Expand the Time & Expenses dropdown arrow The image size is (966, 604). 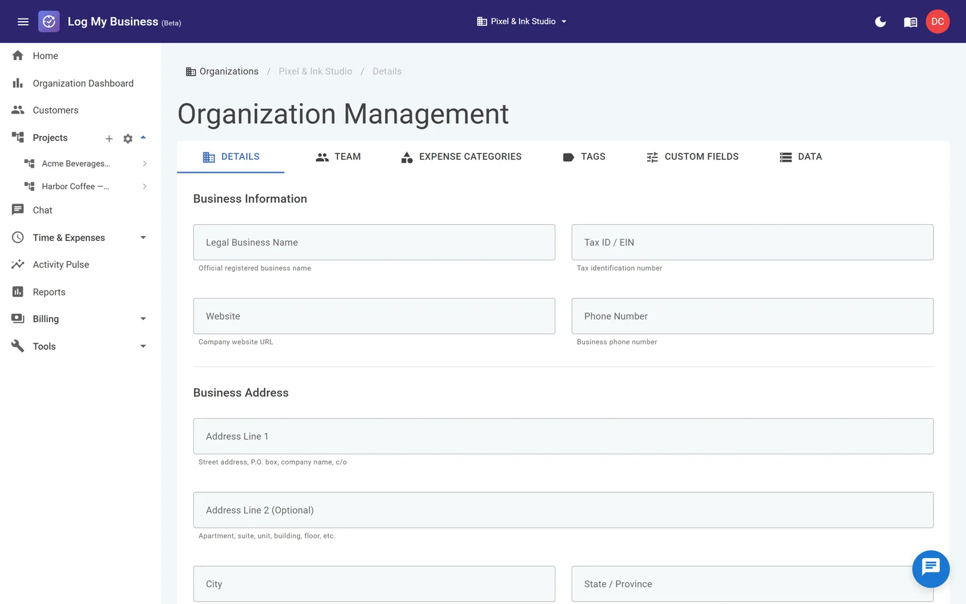(143, 237)
